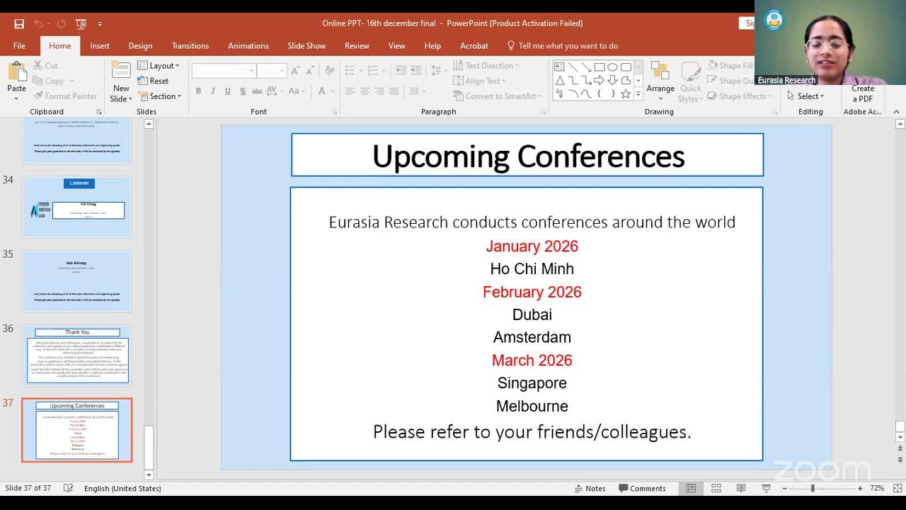The width and height of the screenshot is (906, 510).
Task: Click the spell check icon in status bar
Action: pyautogui.click(x=69, y=489)
